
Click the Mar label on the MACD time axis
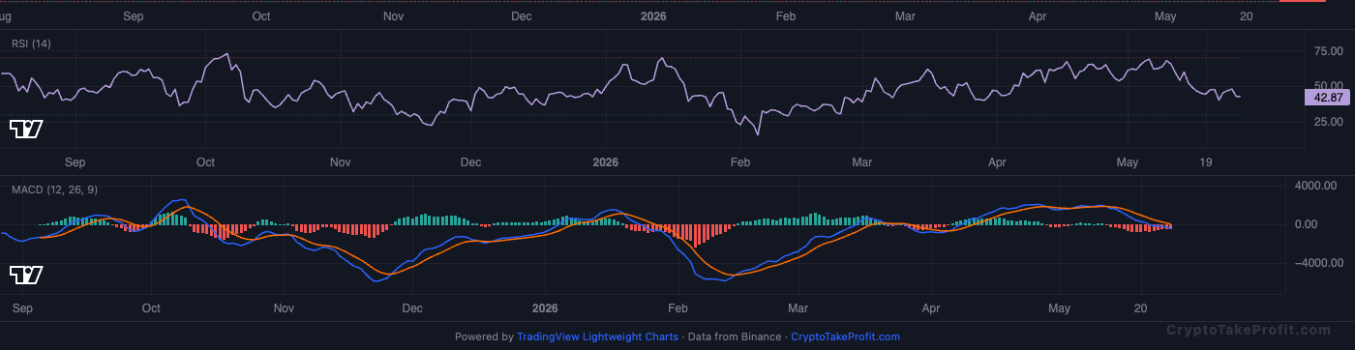pos(798,308)
